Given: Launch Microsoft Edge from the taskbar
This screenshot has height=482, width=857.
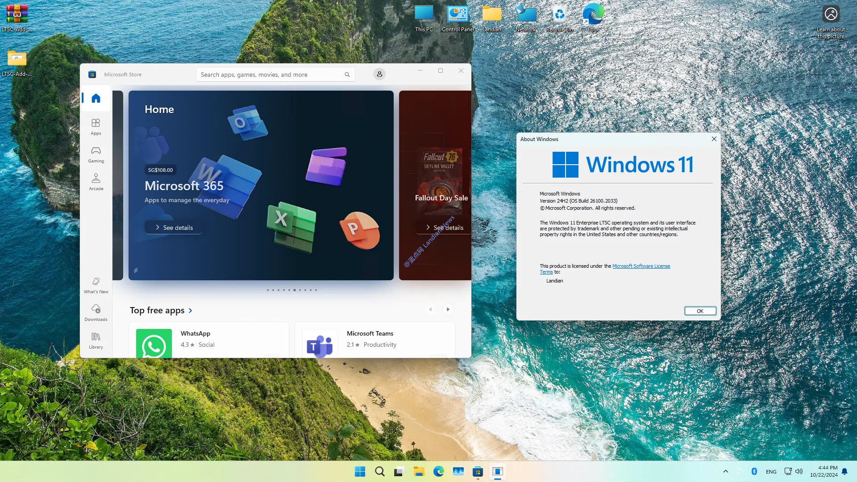Looking at the screenshot, I should 439,471.
